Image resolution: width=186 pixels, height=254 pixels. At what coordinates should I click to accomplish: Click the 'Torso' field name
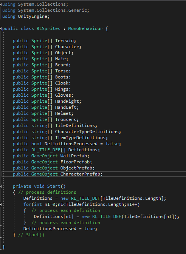tap(62, 71)
